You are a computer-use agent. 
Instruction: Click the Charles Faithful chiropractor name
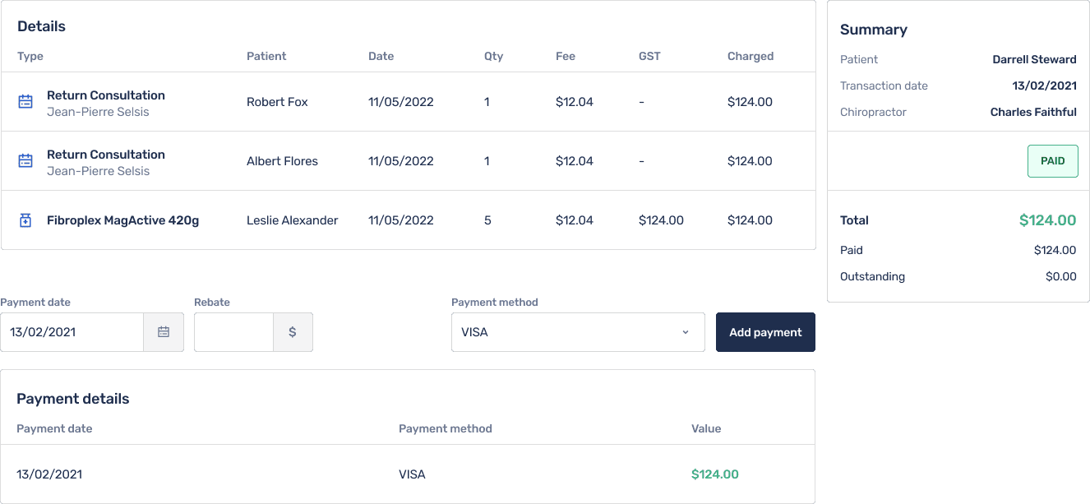1033,112
